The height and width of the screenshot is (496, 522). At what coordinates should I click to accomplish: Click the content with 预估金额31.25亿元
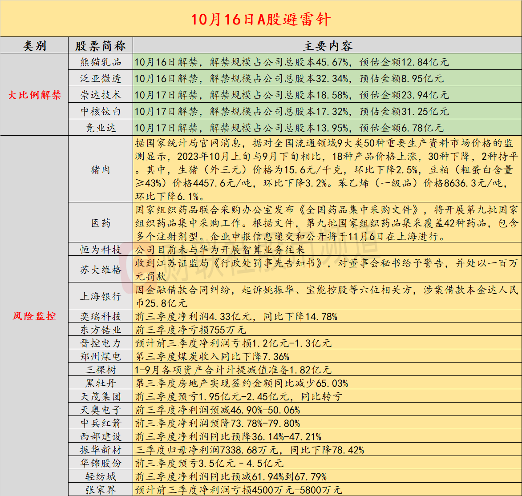[x=327, y=111]
